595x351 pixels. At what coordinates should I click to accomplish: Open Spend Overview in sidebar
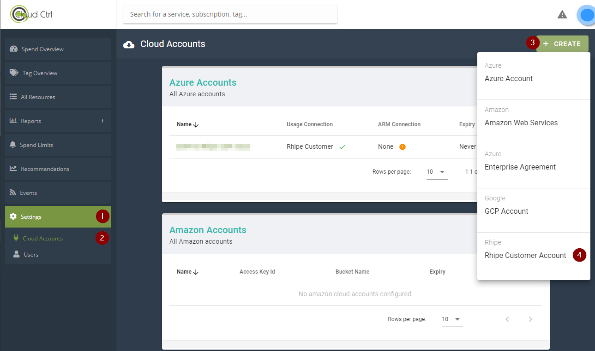pyautogui.click(x=42, y=49)
